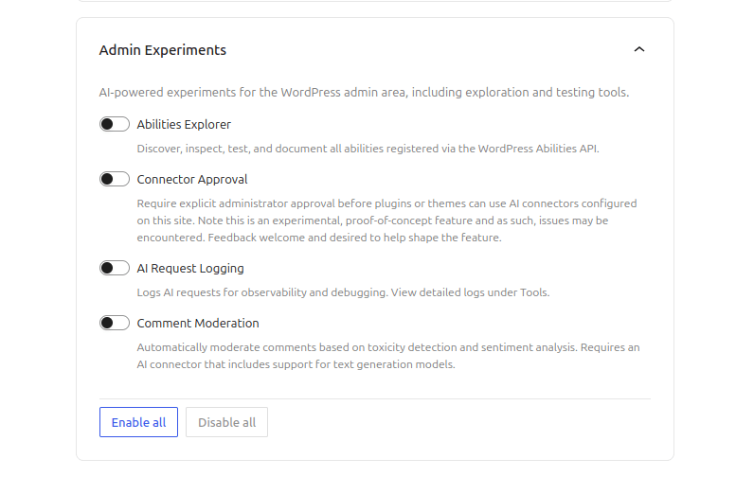Collapse the Admin Experiments section chevron
754x494 pixels.
click(x=639, y=49)
